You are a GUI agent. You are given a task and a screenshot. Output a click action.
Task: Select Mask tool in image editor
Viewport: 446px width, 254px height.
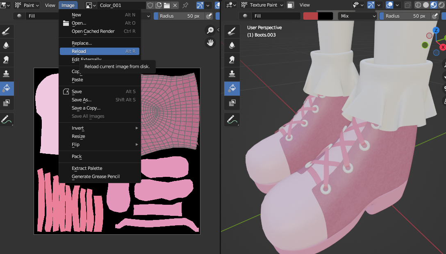coord(6,103)
